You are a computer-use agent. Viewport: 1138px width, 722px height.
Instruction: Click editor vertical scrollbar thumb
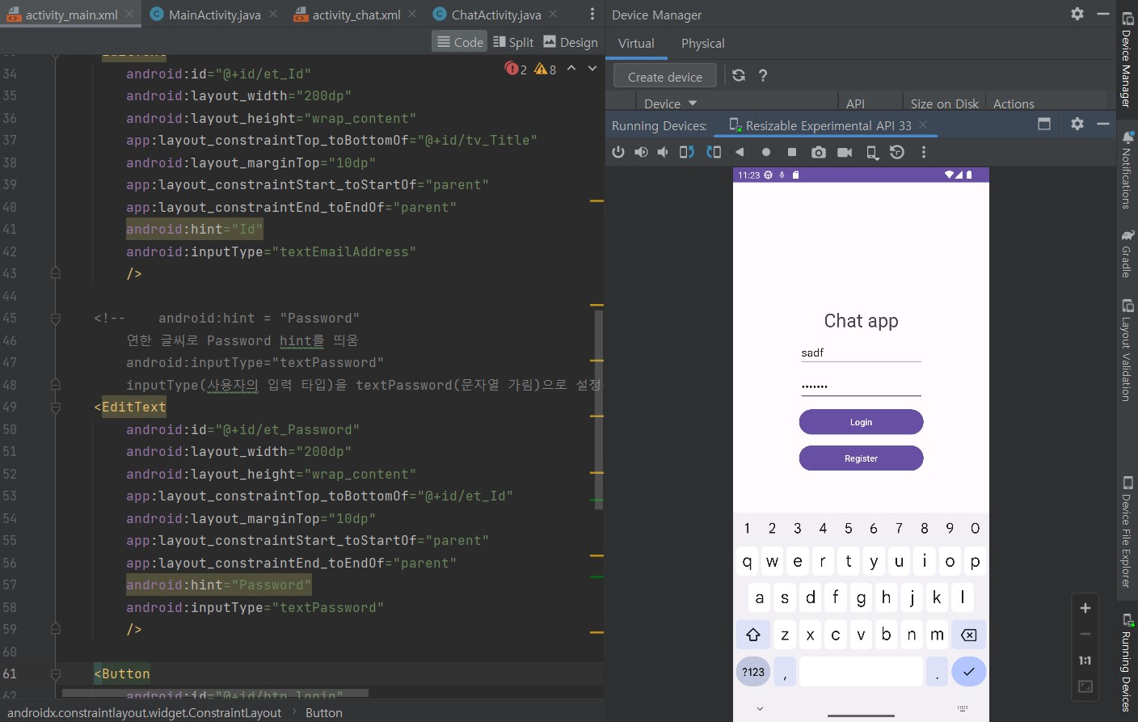tap(599, 410)
